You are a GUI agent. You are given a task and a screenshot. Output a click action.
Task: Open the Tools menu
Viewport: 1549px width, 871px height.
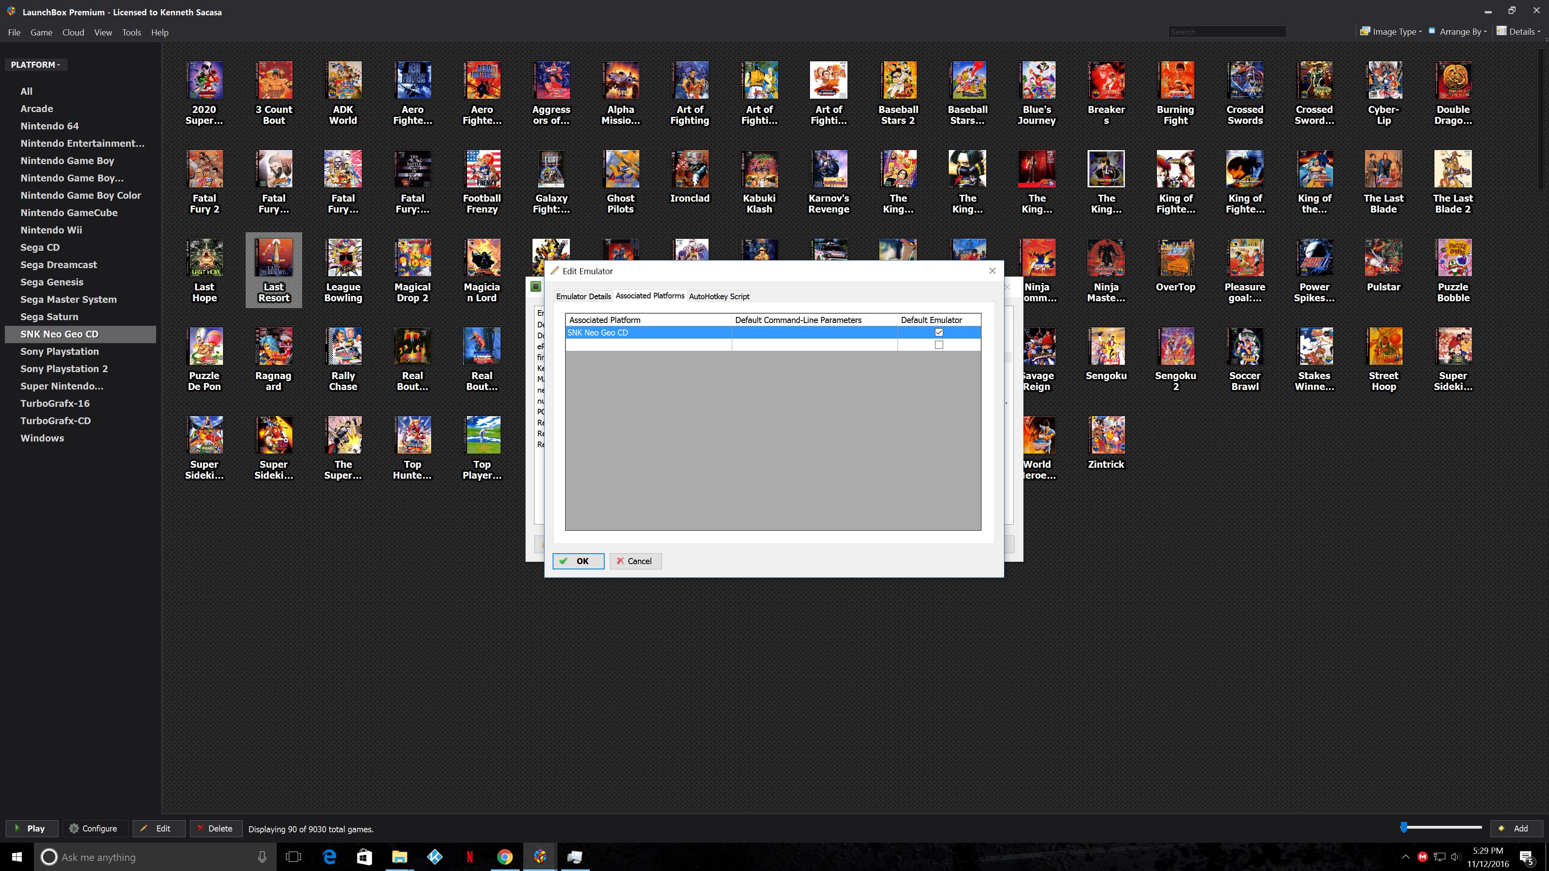tap(131, 32)
